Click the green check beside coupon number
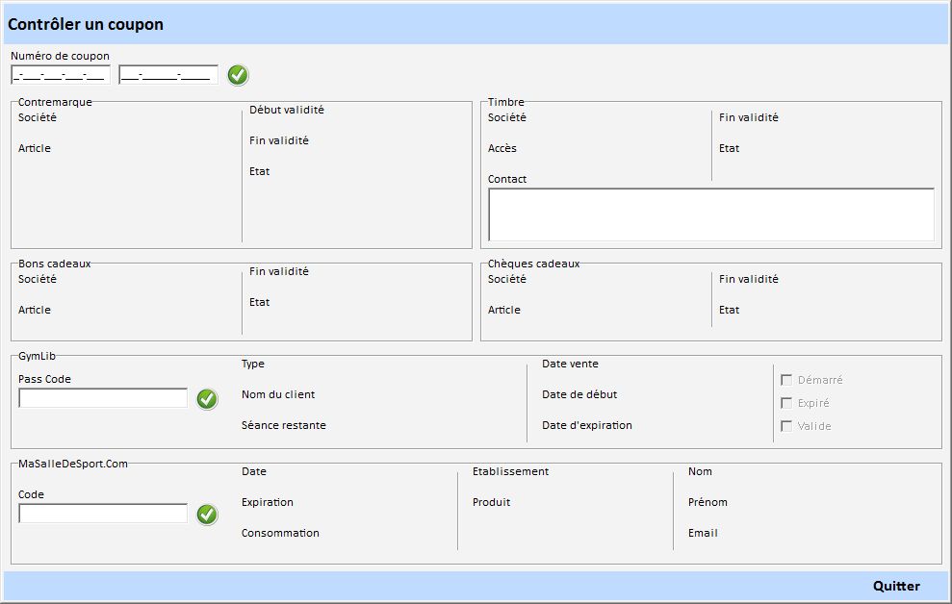This screenshot has width=952, height=604. point(238,75)
